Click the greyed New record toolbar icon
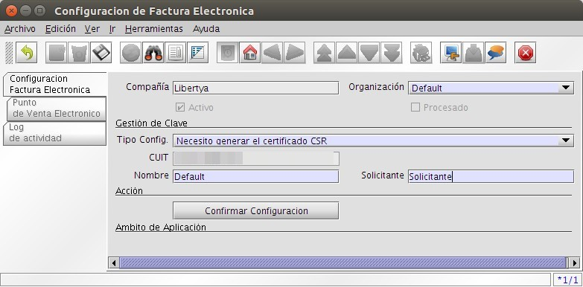Viewport: 583px width, 287px height. (56, 53)
